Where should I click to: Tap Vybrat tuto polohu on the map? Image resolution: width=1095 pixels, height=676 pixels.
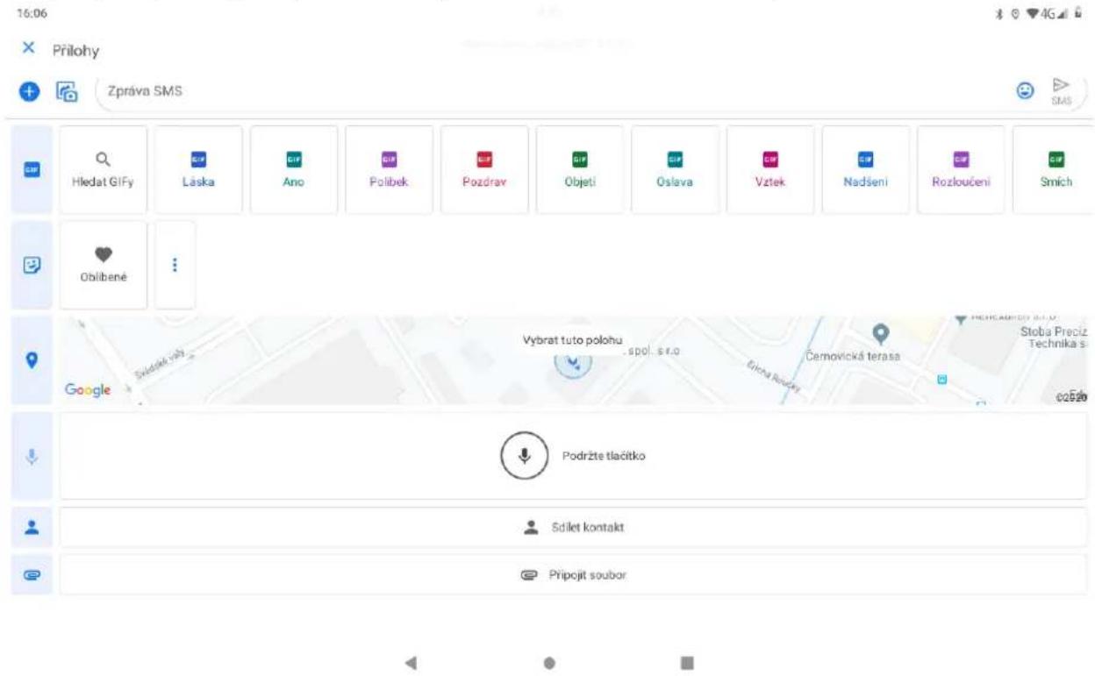pyautogui.click(x=572, y=341)
